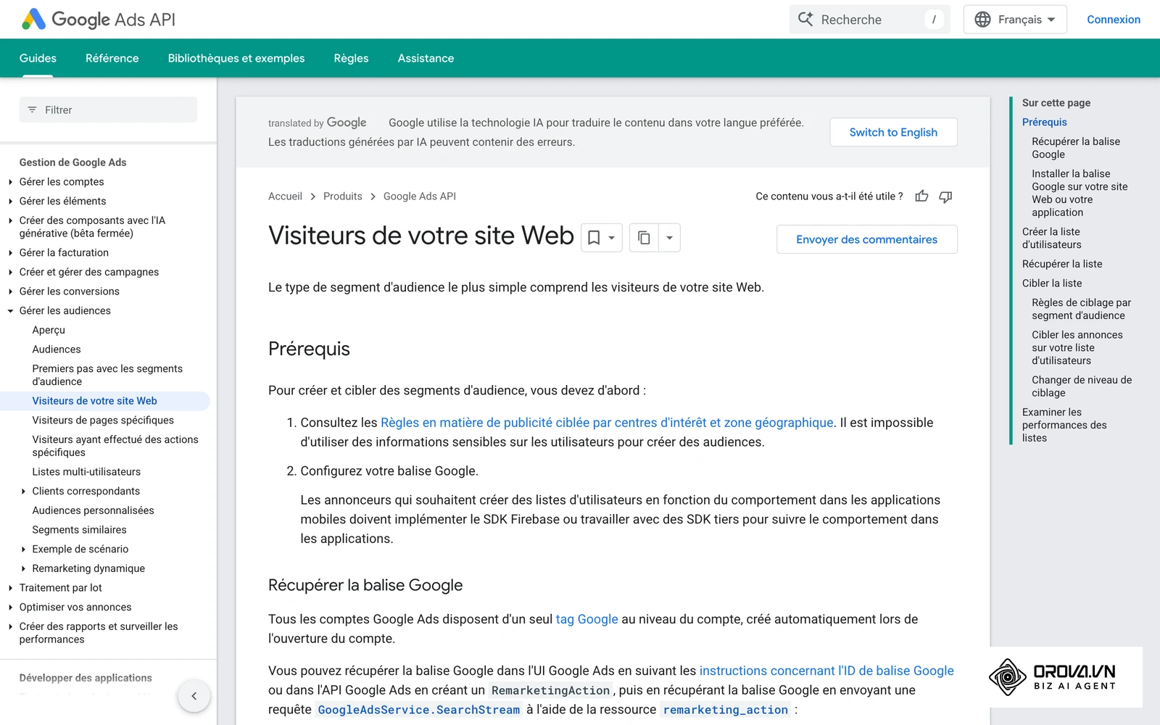
Task: Select Visiteurs de pages spécifiques in sidebar
Action: (x=103, y=420)
